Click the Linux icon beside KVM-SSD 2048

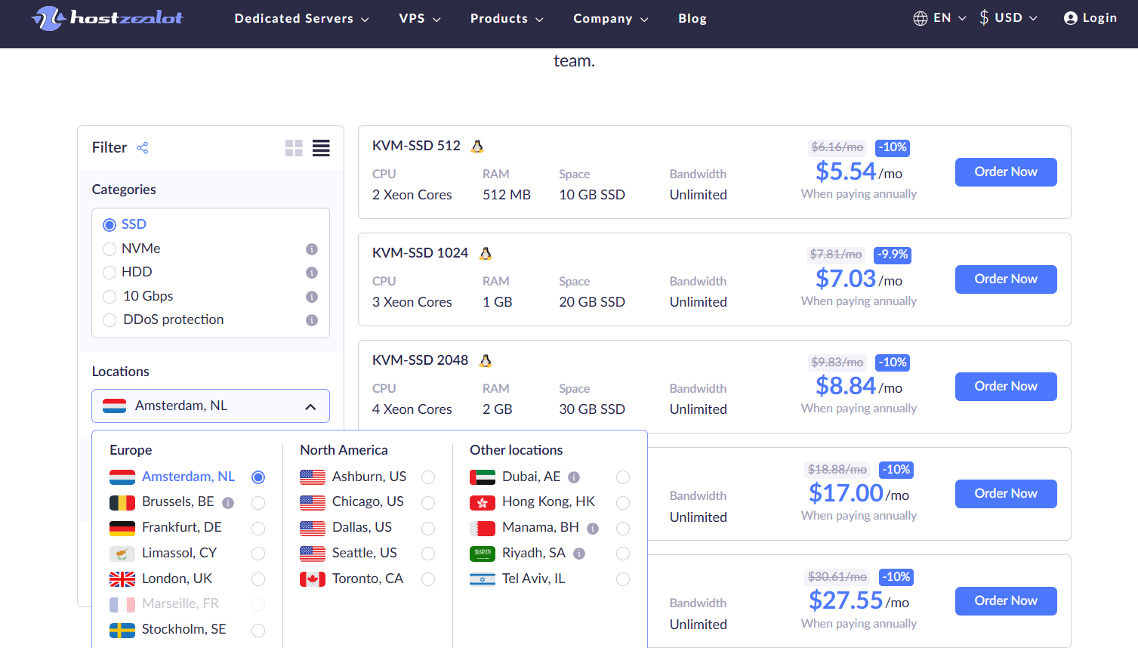pyautogui.click(x=486, y=360)
